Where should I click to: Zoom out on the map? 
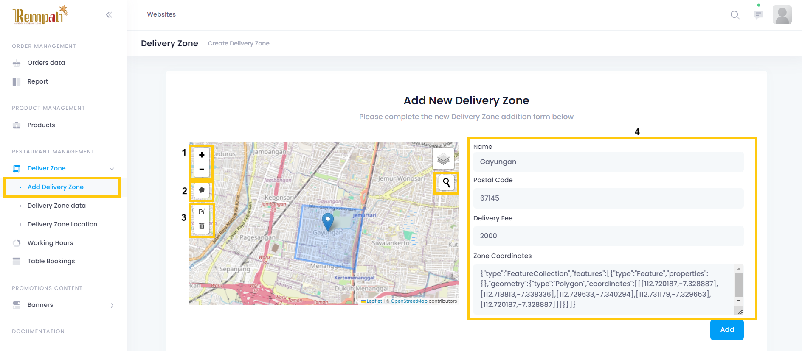click(x=202, y=170)
